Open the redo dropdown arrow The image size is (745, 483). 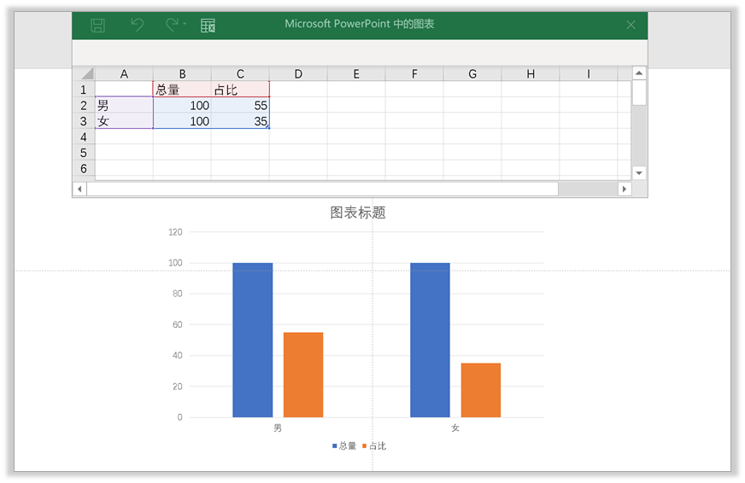(185, 24)
